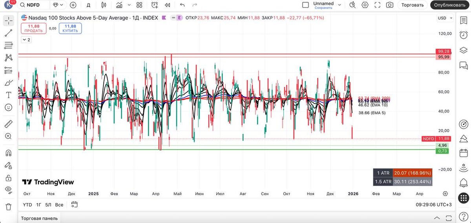Select the 1Г date range
This screenshot has width=471, height=223.
point(39,205)
